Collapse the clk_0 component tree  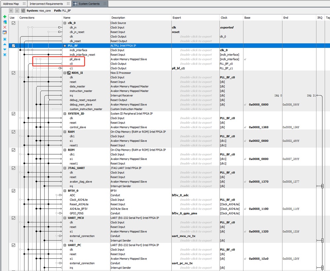pyautogui.click(x=65, y=23)
